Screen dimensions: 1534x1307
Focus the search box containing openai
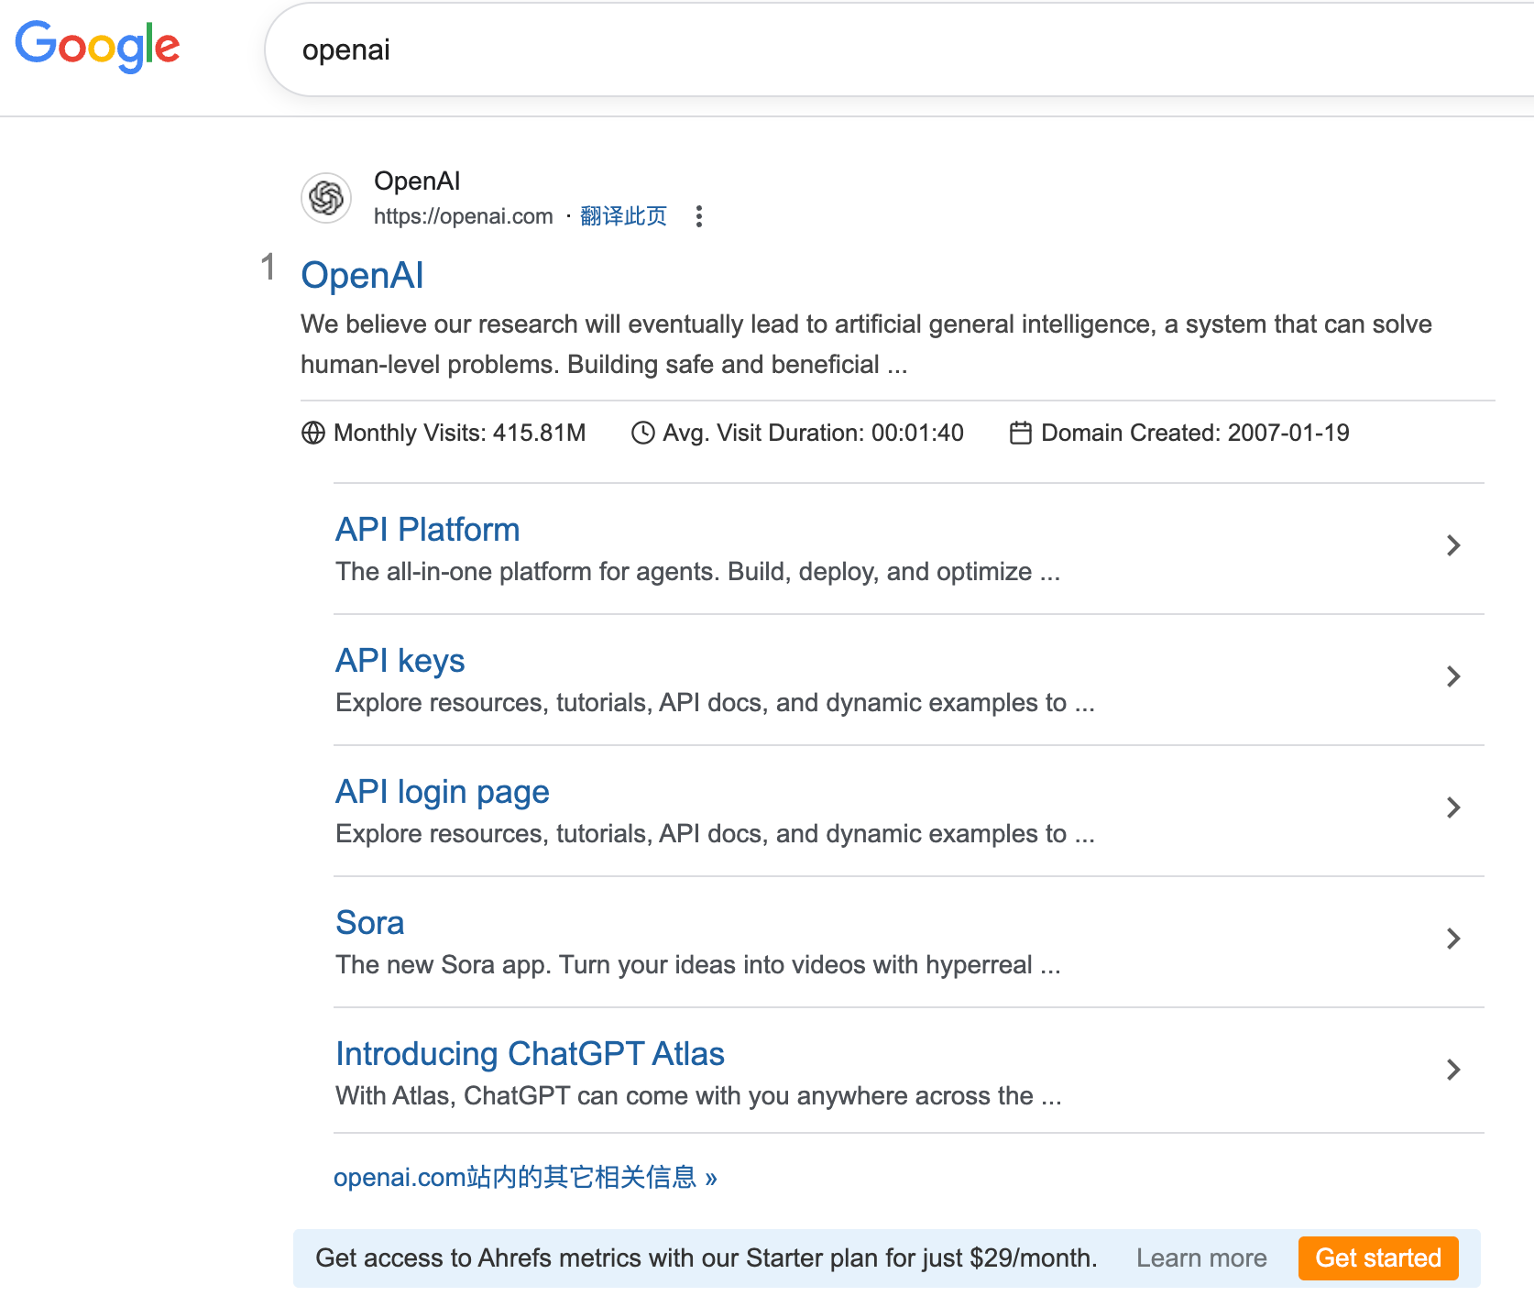tap(825, 49)
